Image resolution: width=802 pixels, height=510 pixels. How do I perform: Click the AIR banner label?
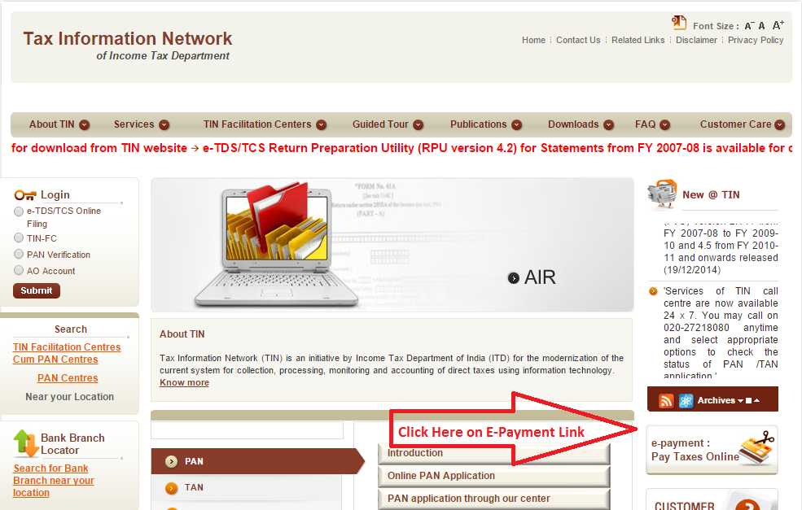(540, 277)
